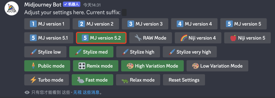
Task: Click the rabbit icon on Fast mode
Action: [81, 80]
